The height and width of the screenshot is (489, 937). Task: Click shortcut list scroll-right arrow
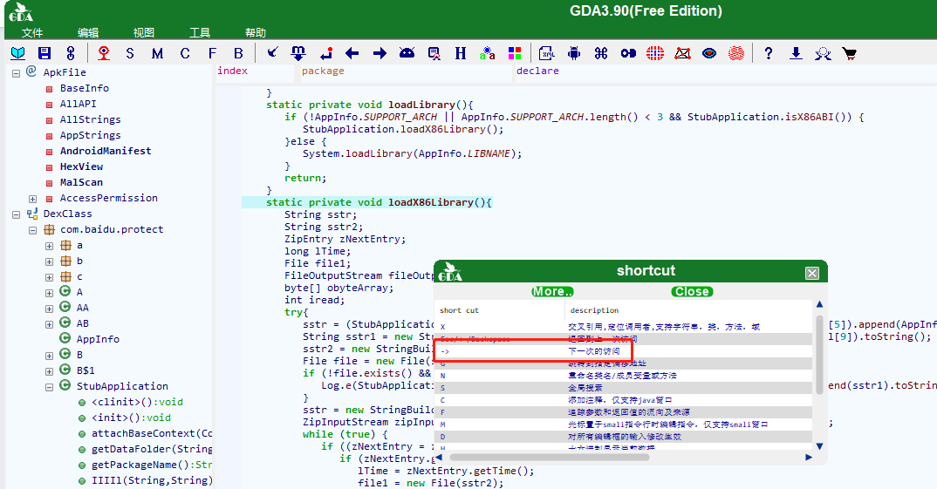coord(809,458)
